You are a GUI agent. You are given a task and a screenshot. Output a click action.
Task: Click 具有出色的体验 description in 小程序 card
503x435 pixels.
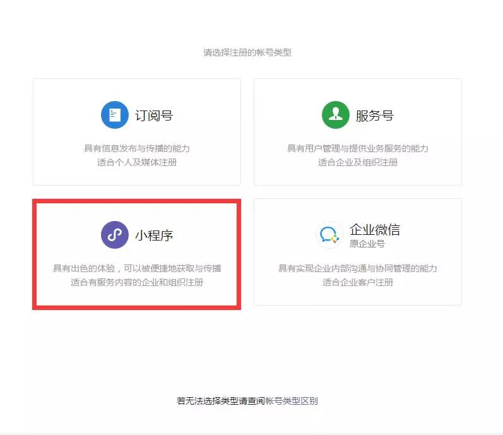tap(137, 268)
